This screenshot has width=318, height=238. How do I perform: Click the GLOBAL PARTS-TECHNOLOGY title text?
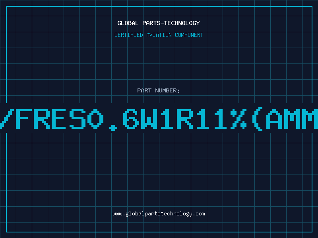point(159,23)
